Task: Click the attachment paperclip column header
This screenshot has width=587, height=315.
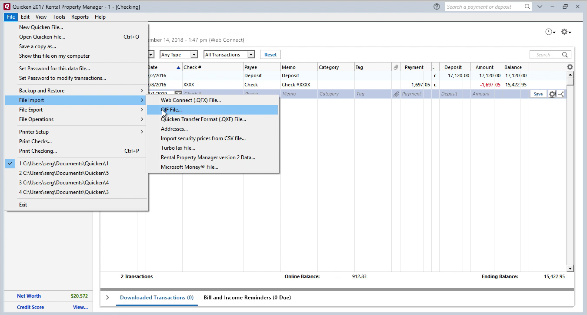Action: 396,67
